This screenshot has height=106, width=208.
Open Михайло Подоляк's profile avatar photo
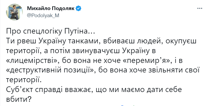point(14,12)
